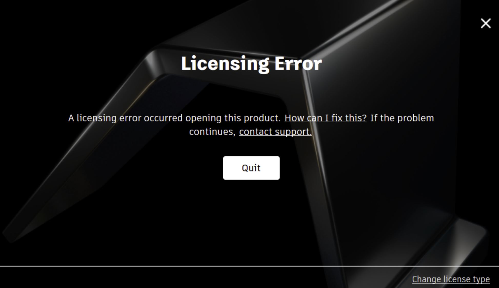
Task: Switch license type from the bottom link
Action: click(451, 279)
